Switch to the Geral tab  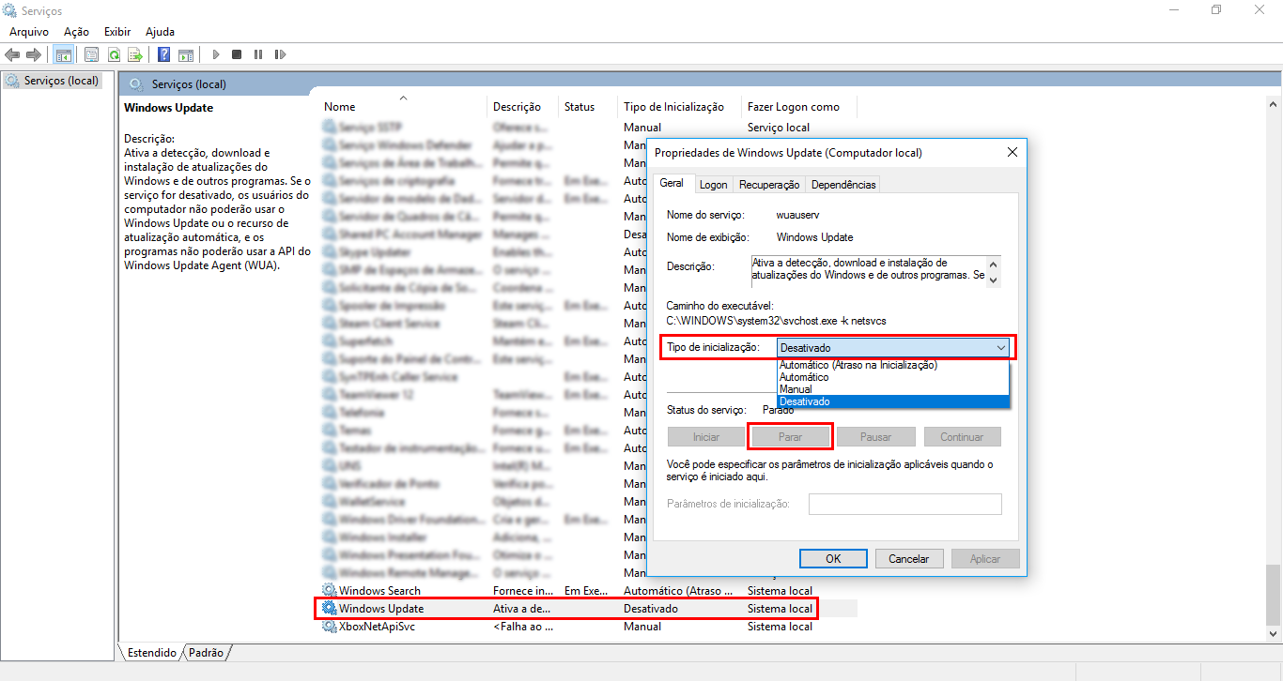(672, 184)
